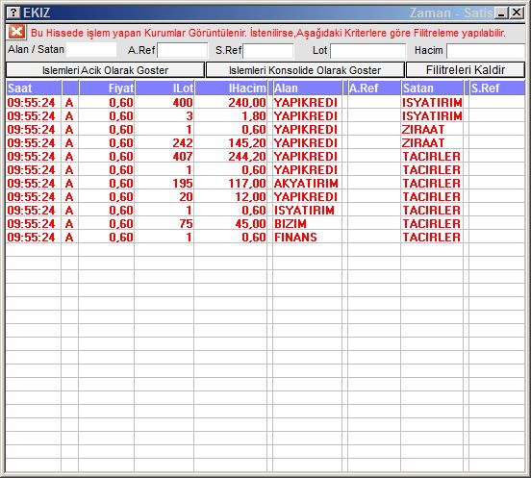This screenshot has width=531, height=478.
Task: Click seller TACIRLER in the FINANS row
Action: [431, 238]
